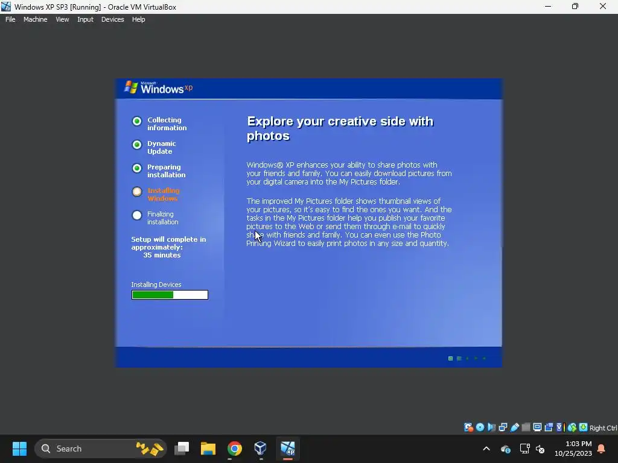Open Task View from the taskbar

coord(182,449)
